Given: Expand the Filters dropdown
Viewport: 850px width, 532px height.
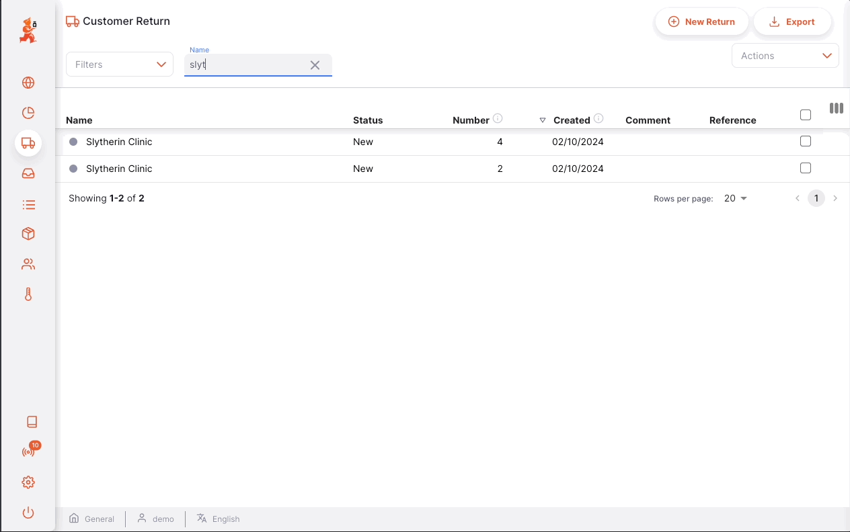Looking at the screenshot, I should (x=119, y=64).
